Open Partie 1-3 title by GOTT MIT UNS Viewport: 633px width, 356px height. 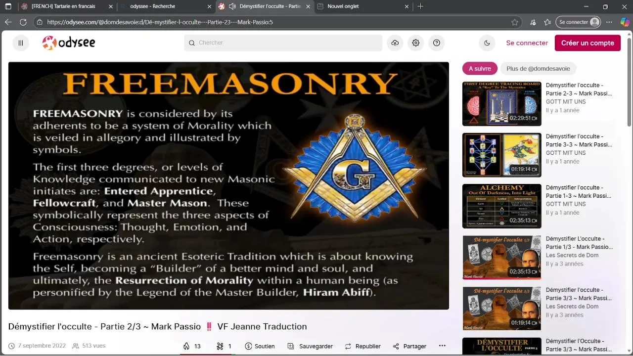(579, 191)
